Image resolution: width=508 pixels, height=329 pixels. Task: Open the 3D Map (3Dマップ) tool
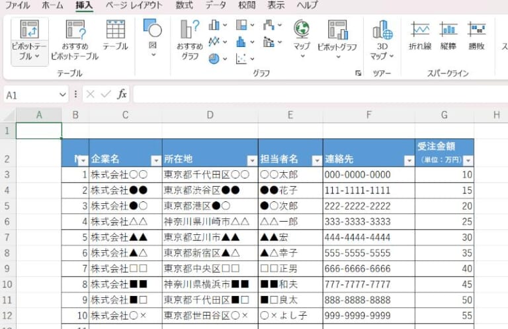coord(382,40)
